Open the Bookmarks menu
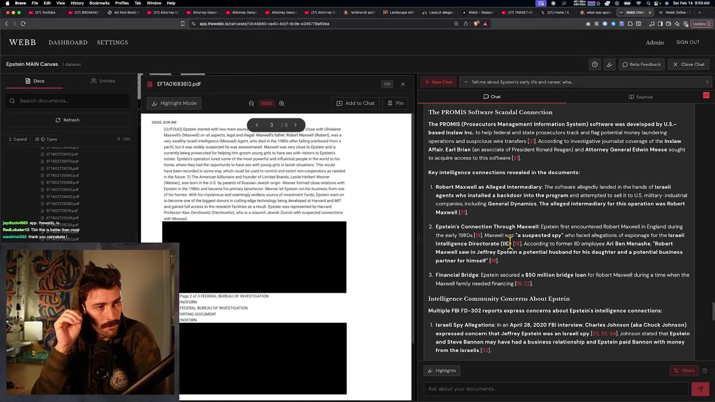This screenshot has height=402, width=715. click(x=99, y=3)
